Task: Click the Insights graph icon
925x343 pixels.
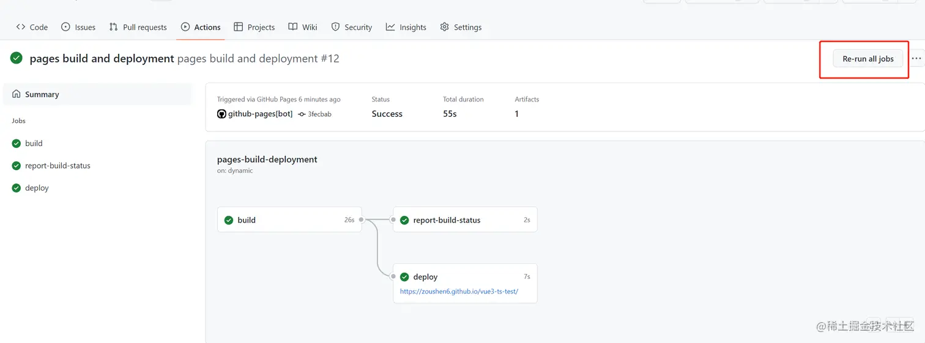Action: pos(390,27)
